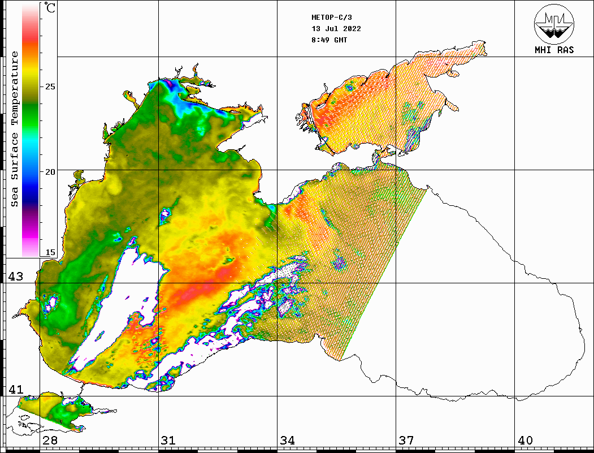Click the '20' legend scale value
This screenshot has width=594, height=453.
click(50, 172)
